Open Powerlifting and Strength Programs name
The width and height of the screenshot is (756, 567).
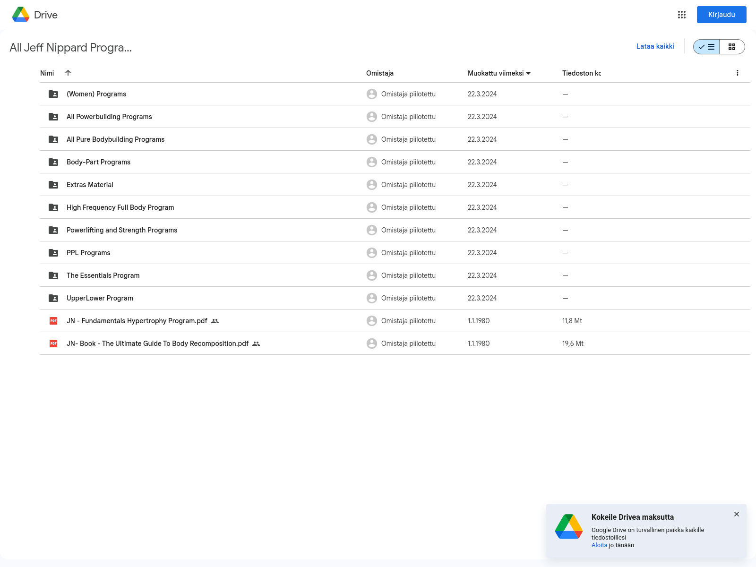(x=122, y=230)
